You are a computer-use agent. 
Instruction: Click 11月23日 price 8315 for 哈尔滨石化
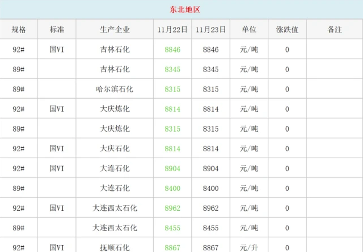pyautogui.click(x=211, y=89)
